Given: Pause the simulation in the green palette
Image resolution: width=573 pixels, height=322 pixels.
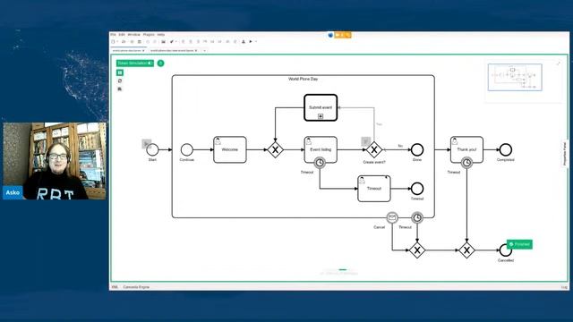Looking at the screenshot, I should [120, 72].
